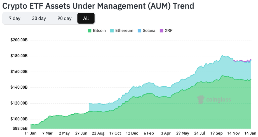Choose the 90 day time range
The height and width of the screenshot is (137, 258).
pyautogui.click(x=64, y=18)
